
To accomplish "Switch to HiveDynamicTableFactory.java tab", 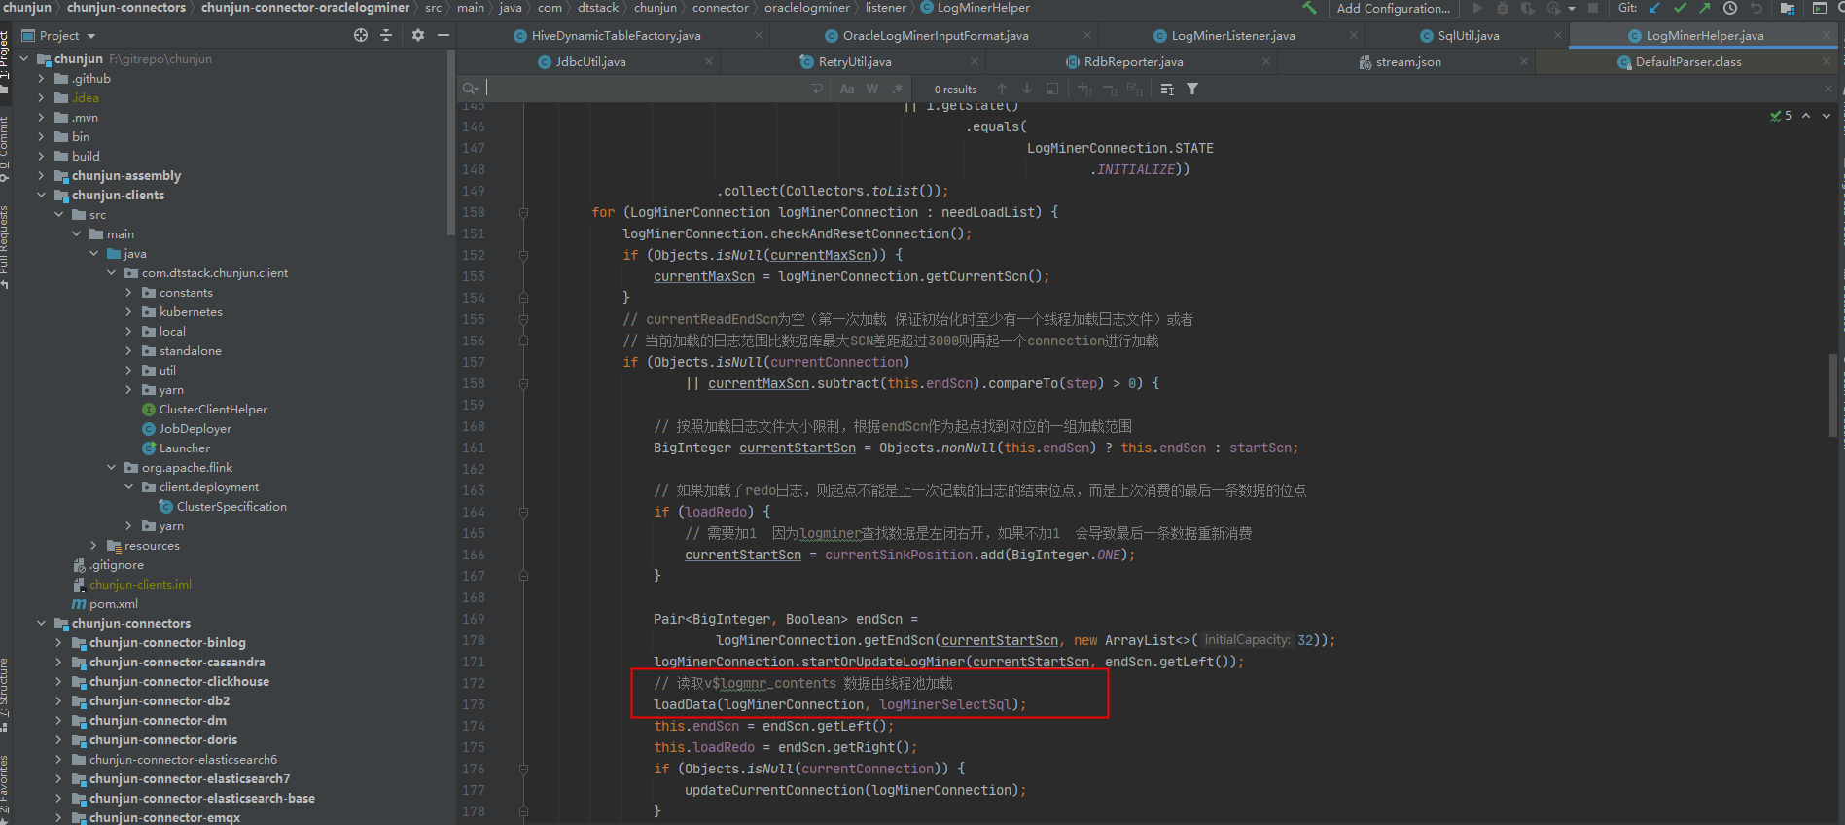I will pos(616,35).
